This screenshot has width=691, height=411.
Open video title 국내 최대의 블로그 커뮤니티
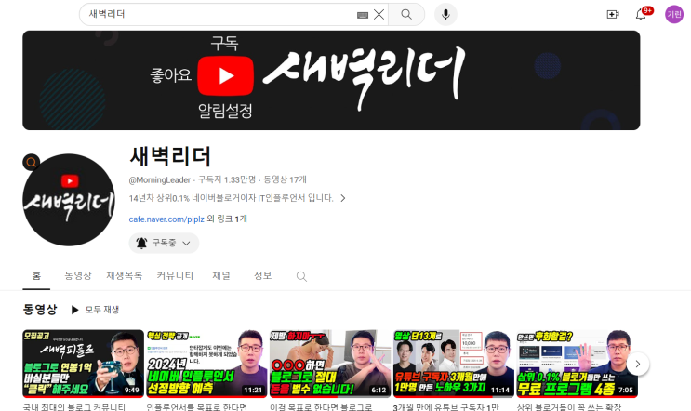(x=74, y=407)
